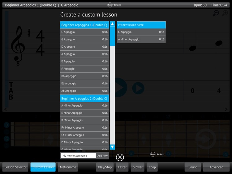The height and width of the screenshot is (174, 232).
Task: Select C# Minor Arpeggio in the list
Action: (x=84, y=135)
